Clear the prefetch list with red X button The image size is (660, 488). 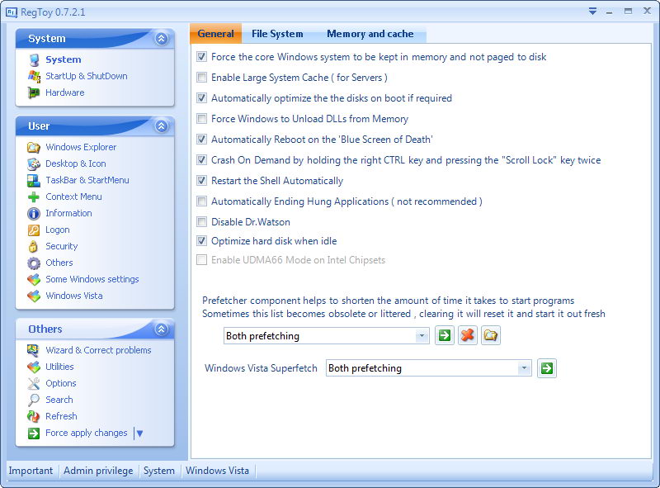[x=468, y=335]
